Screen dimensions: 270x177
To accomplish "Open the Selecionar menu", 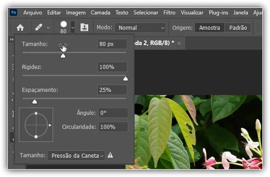I will [146, 13].
